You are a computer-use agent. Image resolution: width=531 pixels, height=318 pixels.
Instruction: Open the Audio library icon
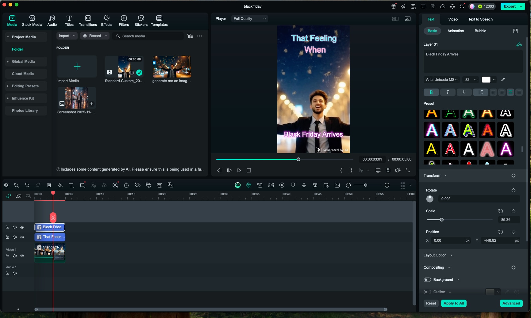click(x=52, y=21)
